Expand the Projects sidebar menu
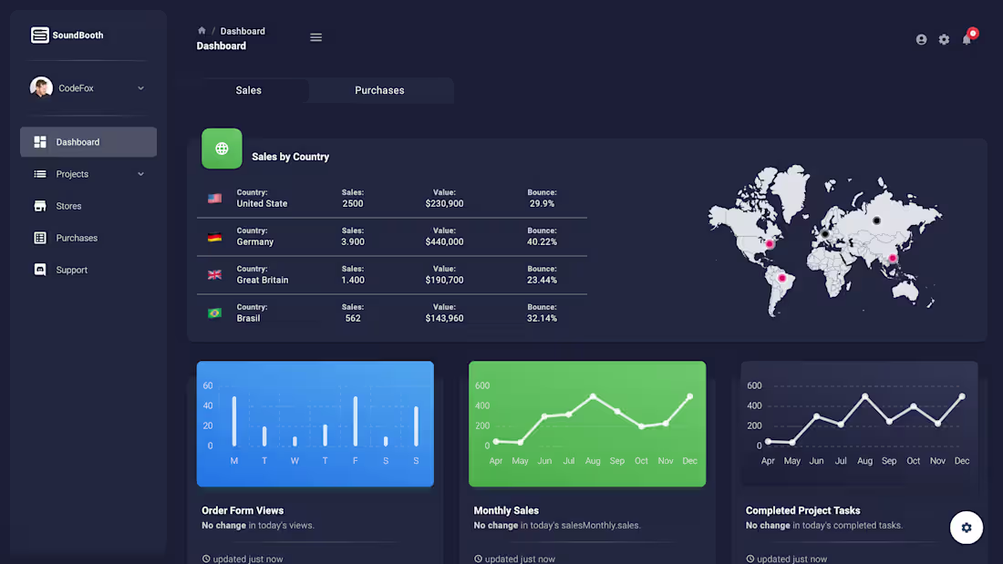This screenshot has width=1003, height=564. click(88, 174)
